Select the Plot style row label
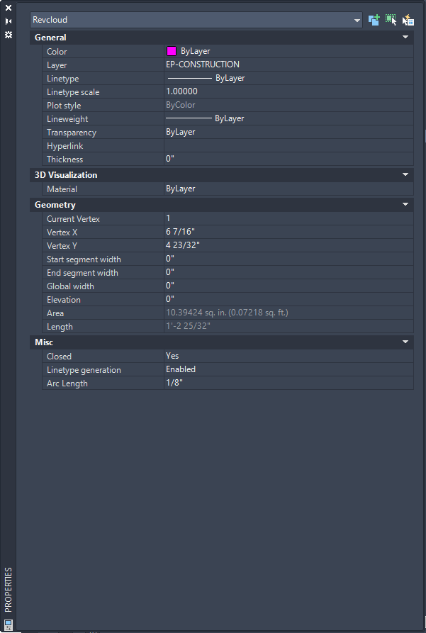This screenshot has width=426, height=633. (64, 106)
